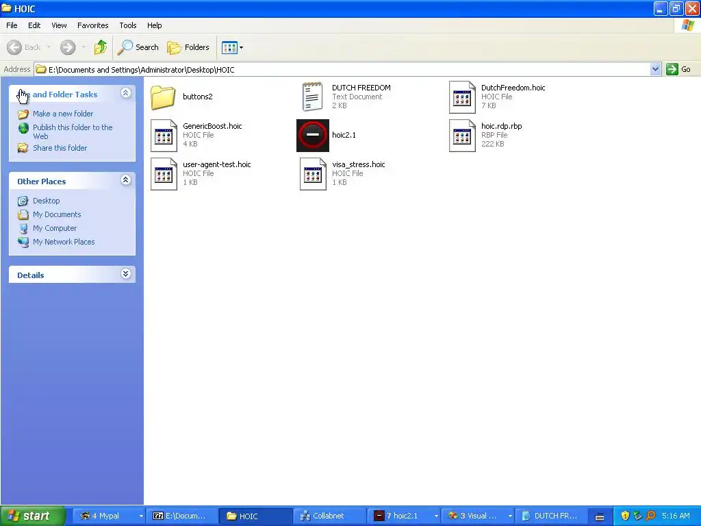Click the magnifier tray icon
The width and height of the screenshot is (701, 526).
pos(650,516)
